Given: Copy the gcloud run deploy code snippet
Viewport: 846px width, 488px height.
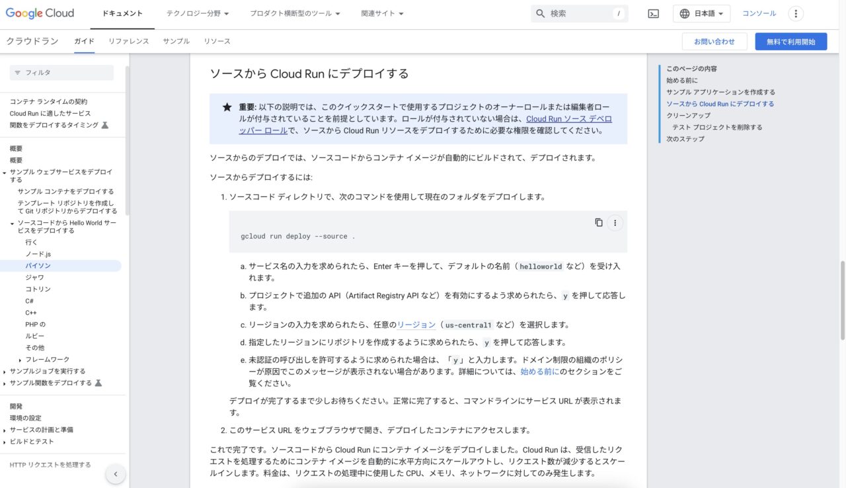Looking at the screenshot, I should [x=599, y=223].
